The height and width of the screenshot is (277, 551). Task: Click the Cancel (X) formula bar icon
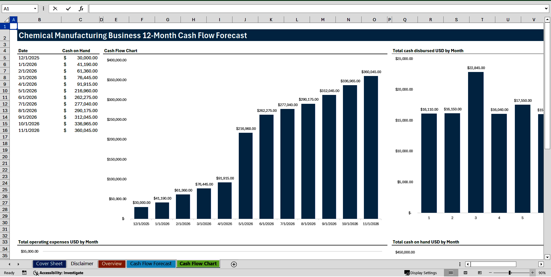click(55, 8)
